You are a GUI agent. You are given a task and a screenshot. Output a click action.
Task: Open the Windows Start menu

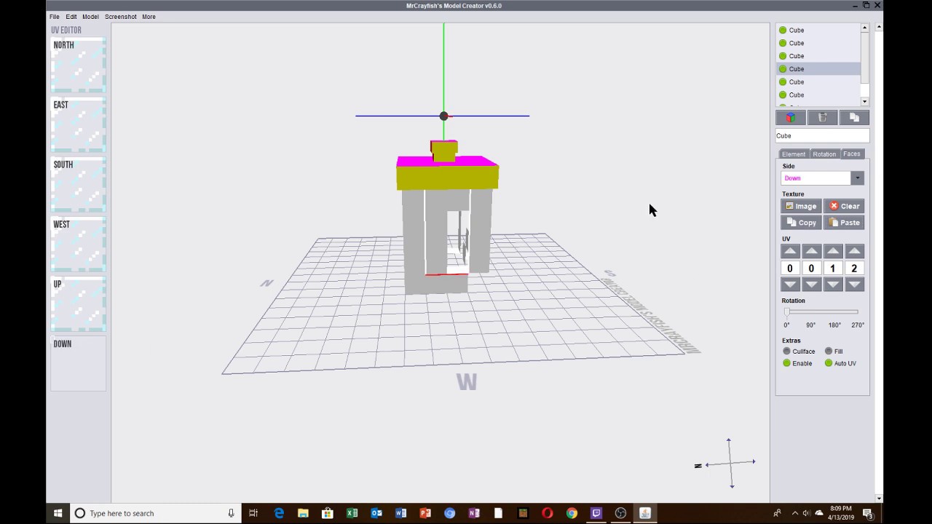58,513
